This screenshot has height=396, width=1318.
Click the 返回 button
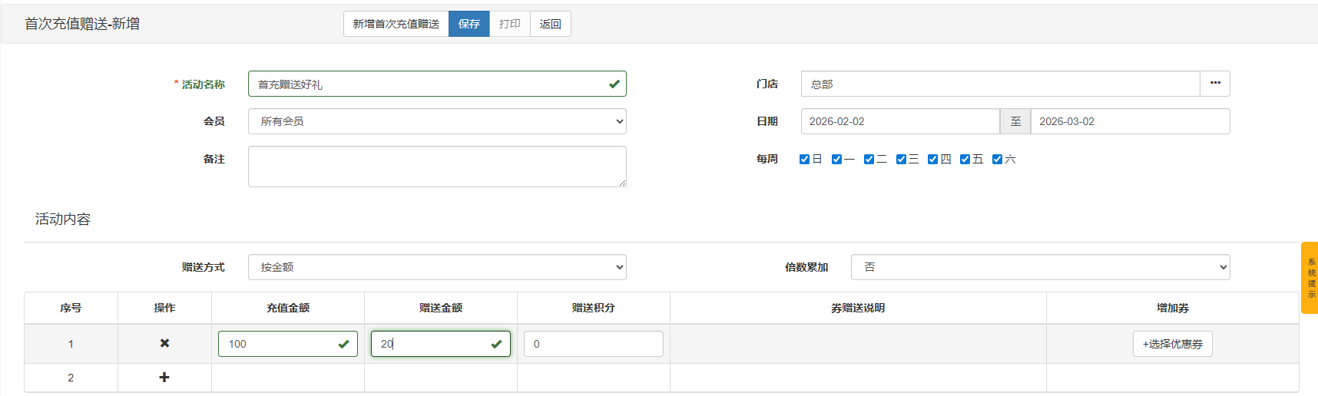[x=550, y=24]
